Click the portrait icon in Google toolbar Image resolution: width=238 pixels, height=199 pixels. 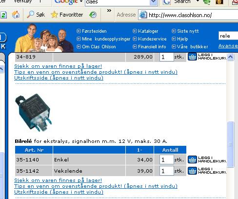coord(219,2)
